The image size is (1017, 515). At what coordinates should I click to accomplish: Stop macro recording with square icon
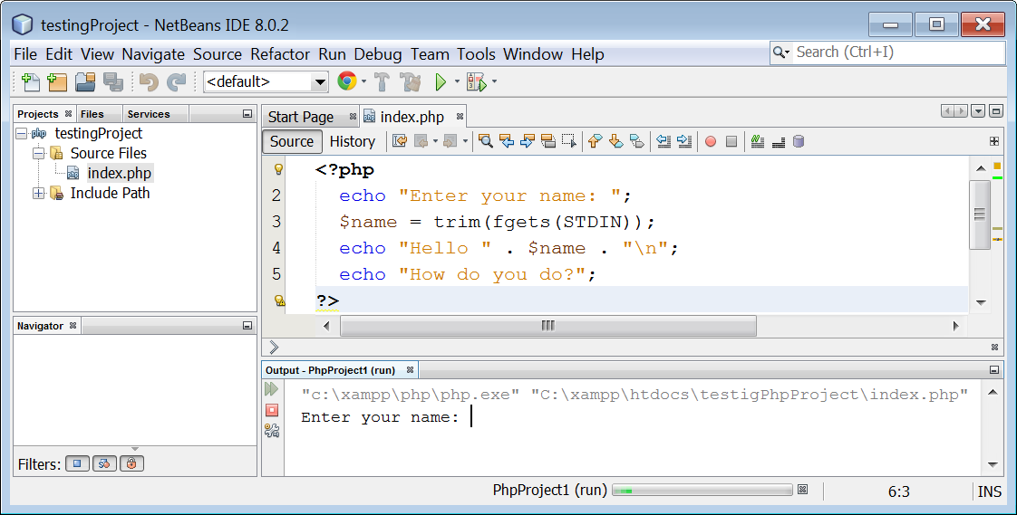731,141
